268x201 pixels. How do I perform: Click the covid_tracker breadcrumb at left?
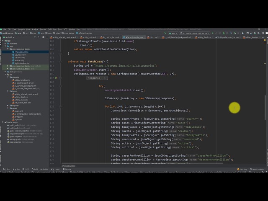(x=7, y=33)
